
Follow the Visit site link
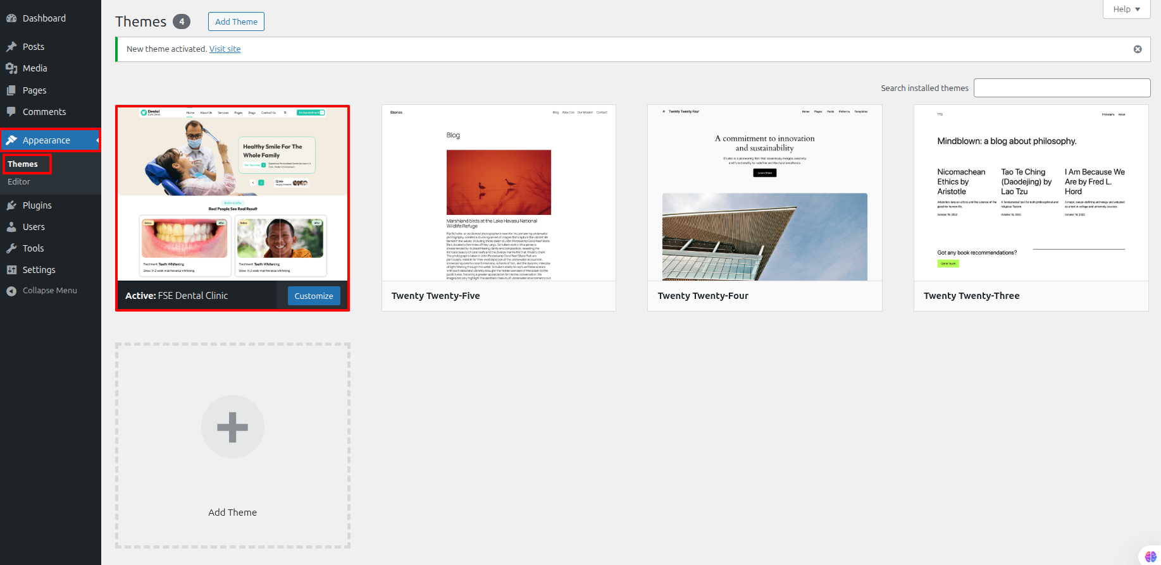[225, 49]
